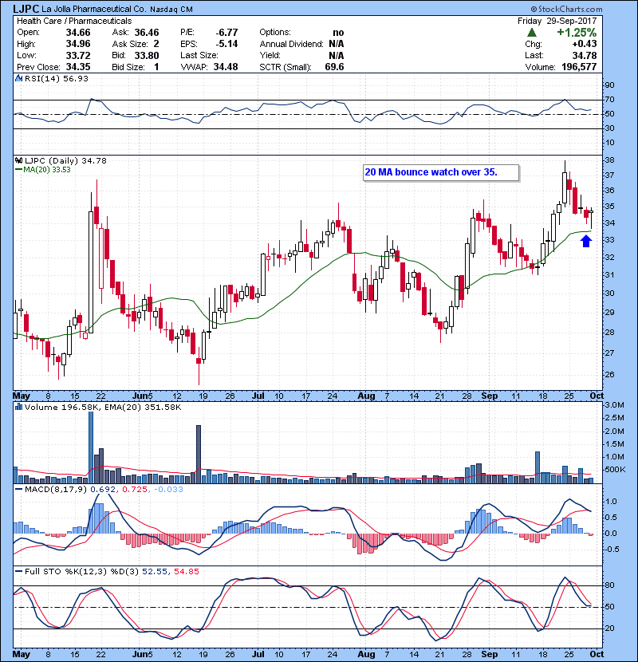This screenshot has height=662, width=638.
Task: Click the 'MA(20) 33.53' legend
Action: click(46, 169)
